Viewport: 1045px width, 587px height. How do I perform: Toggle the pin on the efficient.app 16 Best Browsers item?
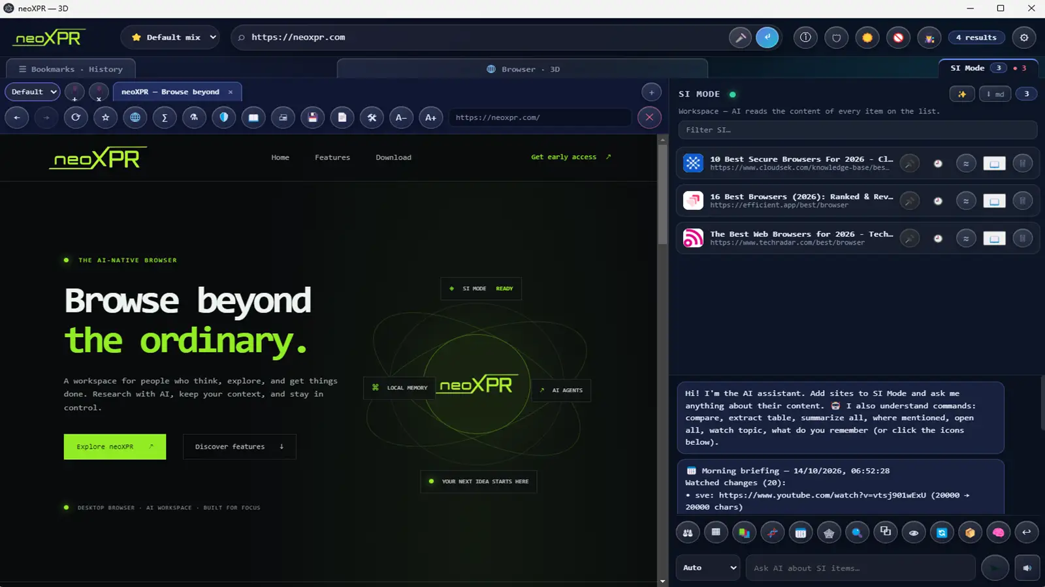[x=909, y=201]
